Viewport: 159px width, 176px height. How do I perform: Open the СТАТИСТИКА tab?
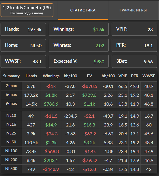coord(83,10)
